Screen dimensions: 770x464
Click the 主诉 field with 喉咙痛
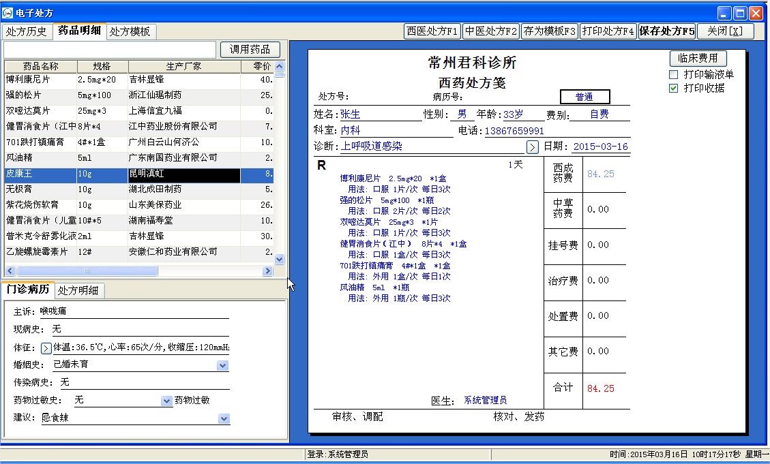coord(134,311)
